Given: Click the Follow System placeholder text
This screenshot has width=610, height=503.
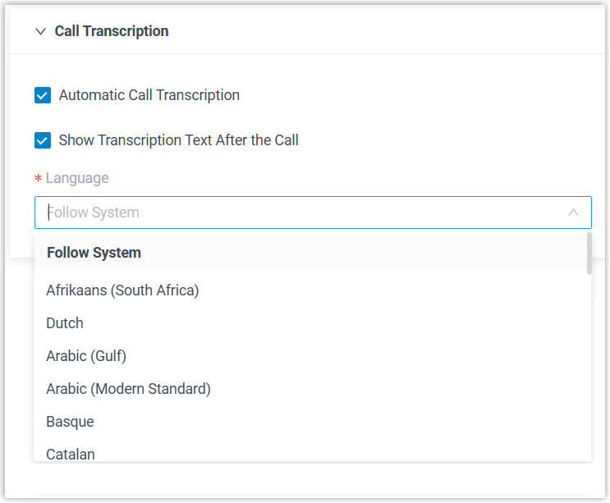Looking at the screenshot, I should click(94, 213).
